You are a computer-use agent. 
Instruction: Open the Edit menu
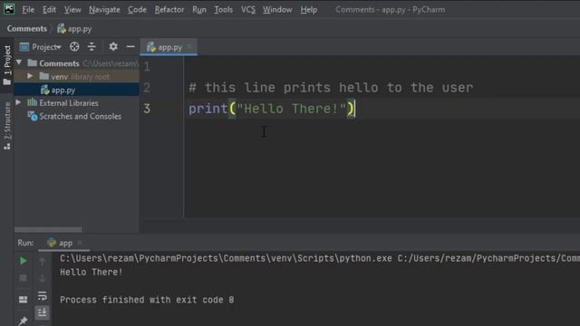[49, 10]
